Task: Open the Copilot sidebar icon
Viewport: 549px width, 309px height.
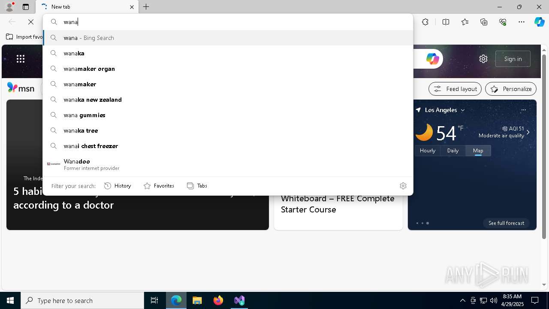Action: click(539, 22)
